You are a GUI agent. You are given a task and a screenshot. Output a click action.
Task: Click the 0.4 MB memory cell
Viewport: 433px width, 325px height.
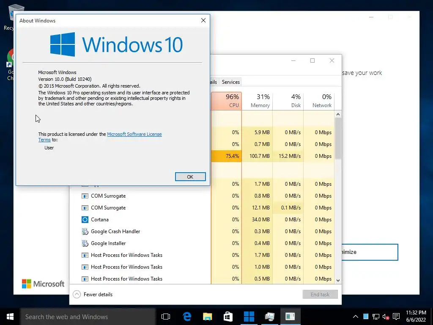click(x=258, y=243)
